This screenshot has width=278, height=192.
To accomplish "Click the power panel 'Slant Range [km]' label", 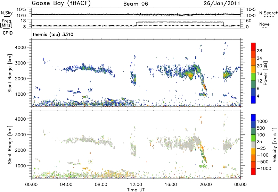I will tap(10, 73).
